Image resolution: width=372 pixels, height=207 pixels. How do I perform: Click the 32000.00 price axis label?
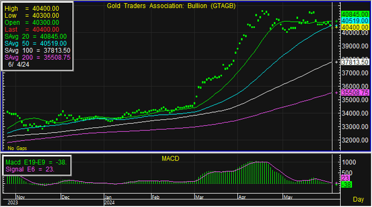[x=355, y=140]
